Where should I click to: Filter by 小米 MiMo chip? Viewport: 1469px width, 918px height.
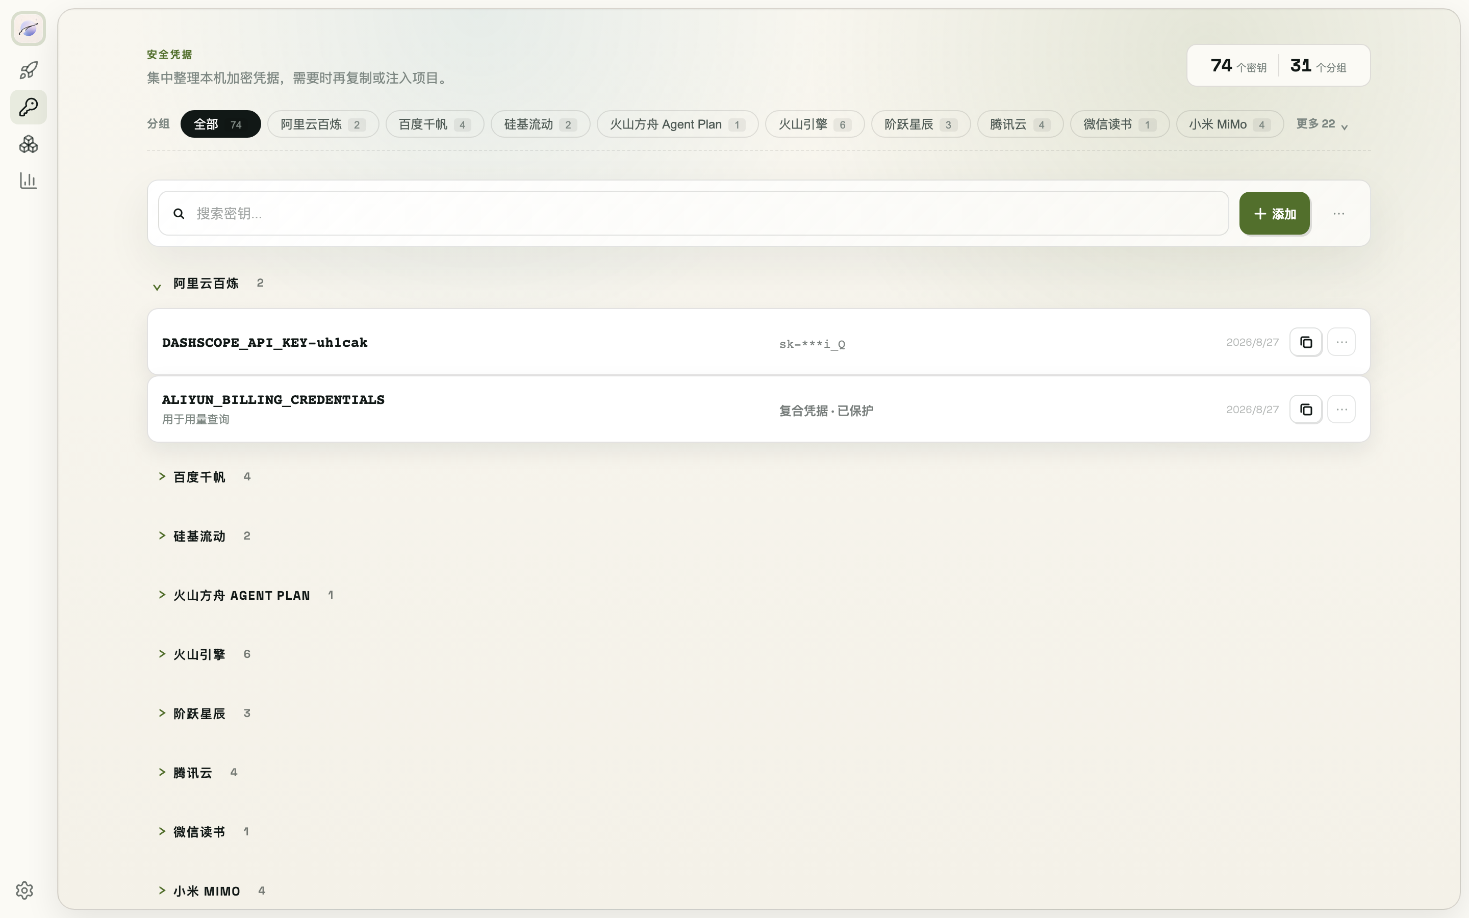[x=1230, y=124]
